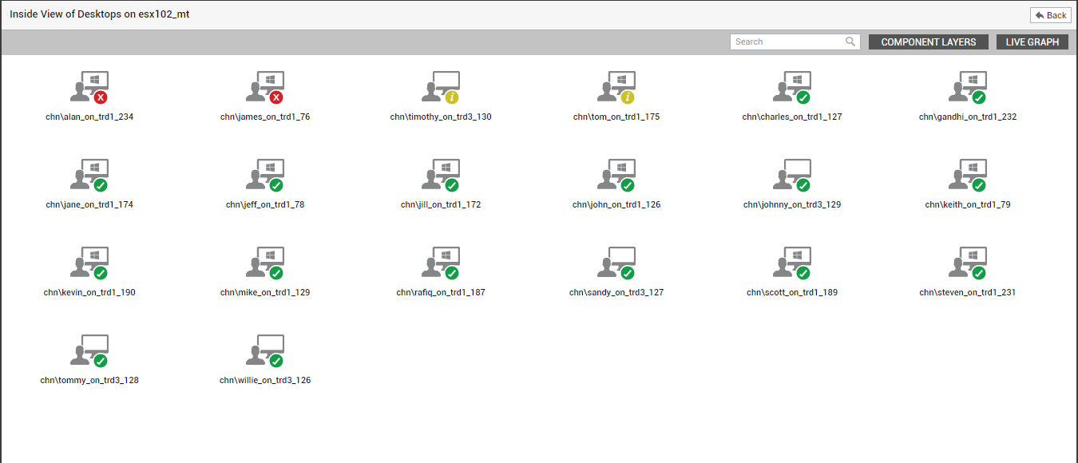Click the label chn\kevin_on_trd1_190
The image size is (1078, 463).
[89, 292]
